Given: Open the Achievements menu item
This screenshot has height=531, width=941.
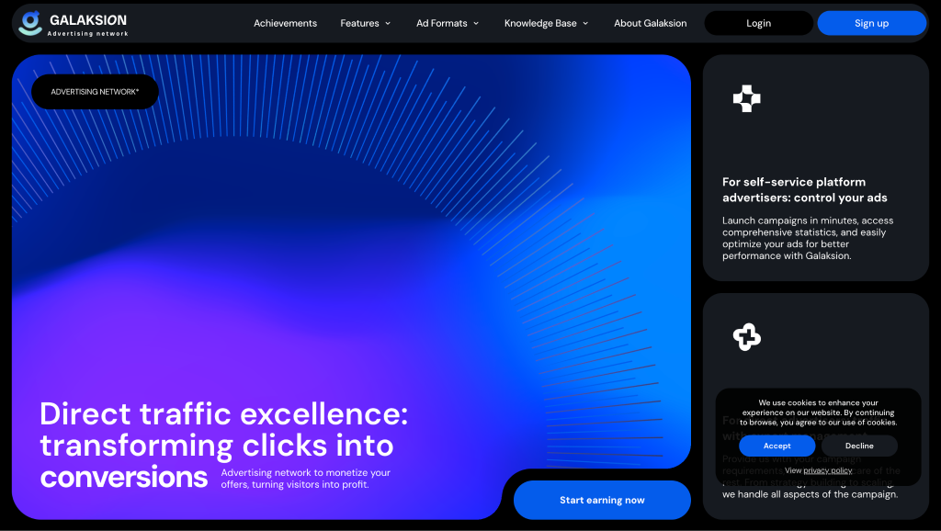Looking at the screenshot, I should pos(285,23).
